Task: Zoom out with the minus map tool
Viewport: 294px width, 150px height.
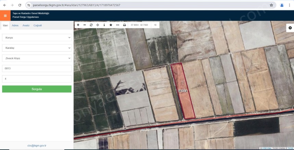Action: click(x=85, y=25)
